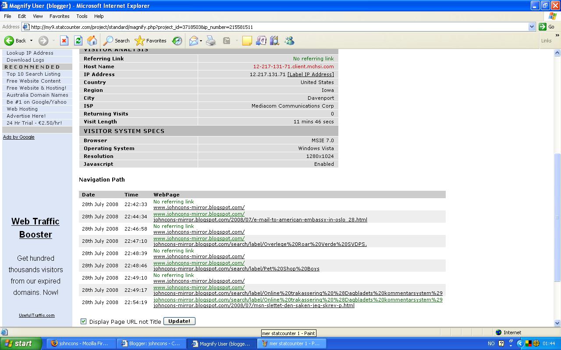
Task: Open the Top 10 Search Listing link
Action: [x=33, y=74]
